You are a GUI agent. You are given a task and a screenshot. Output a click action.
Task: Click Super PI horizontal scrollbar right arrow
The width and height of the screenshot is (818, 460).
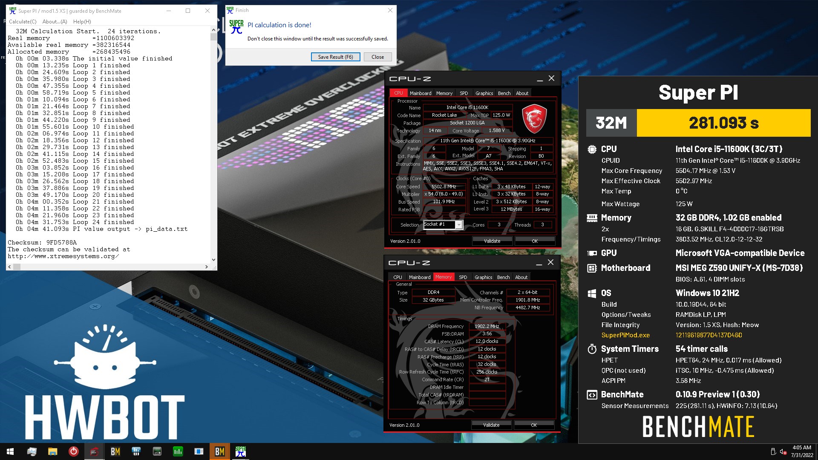[x=207, y=267]
